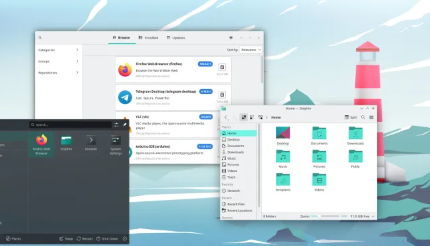Open the search icon in the package manager
The height and width of the screenshot is (246, 430).
pos(40,38)
